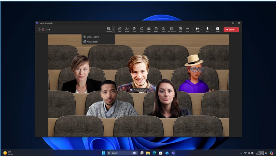Viewport: 276px width, 156px height.
Task: Open the weather widget on taskbar
Action: tap(8, 153)
